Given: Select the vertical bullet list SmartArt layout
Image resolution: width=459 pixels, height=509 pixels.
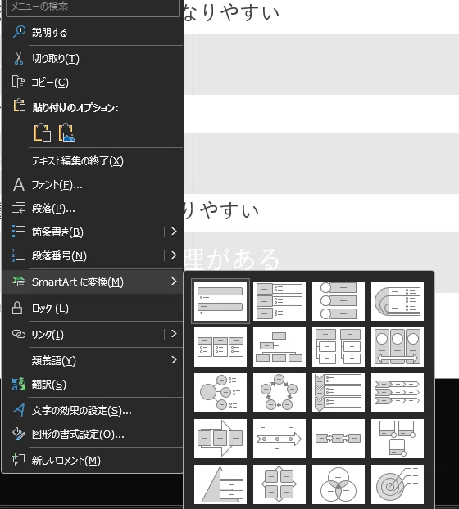Looking at the screenshot, I should click(220, 301).
